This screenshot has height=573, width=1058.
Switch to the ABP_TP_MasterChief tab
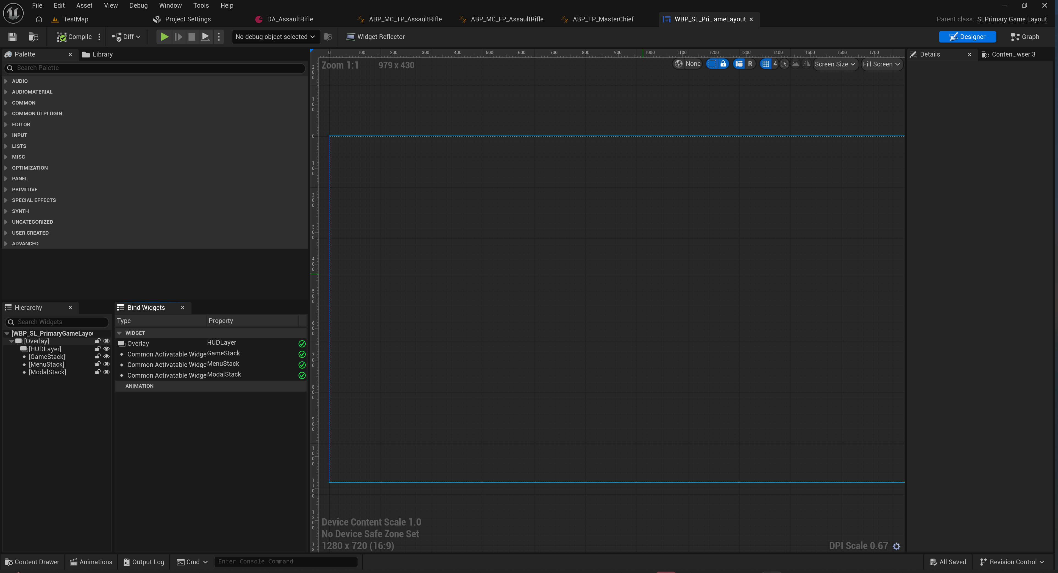pyautogui.click(x=603, y=19)
